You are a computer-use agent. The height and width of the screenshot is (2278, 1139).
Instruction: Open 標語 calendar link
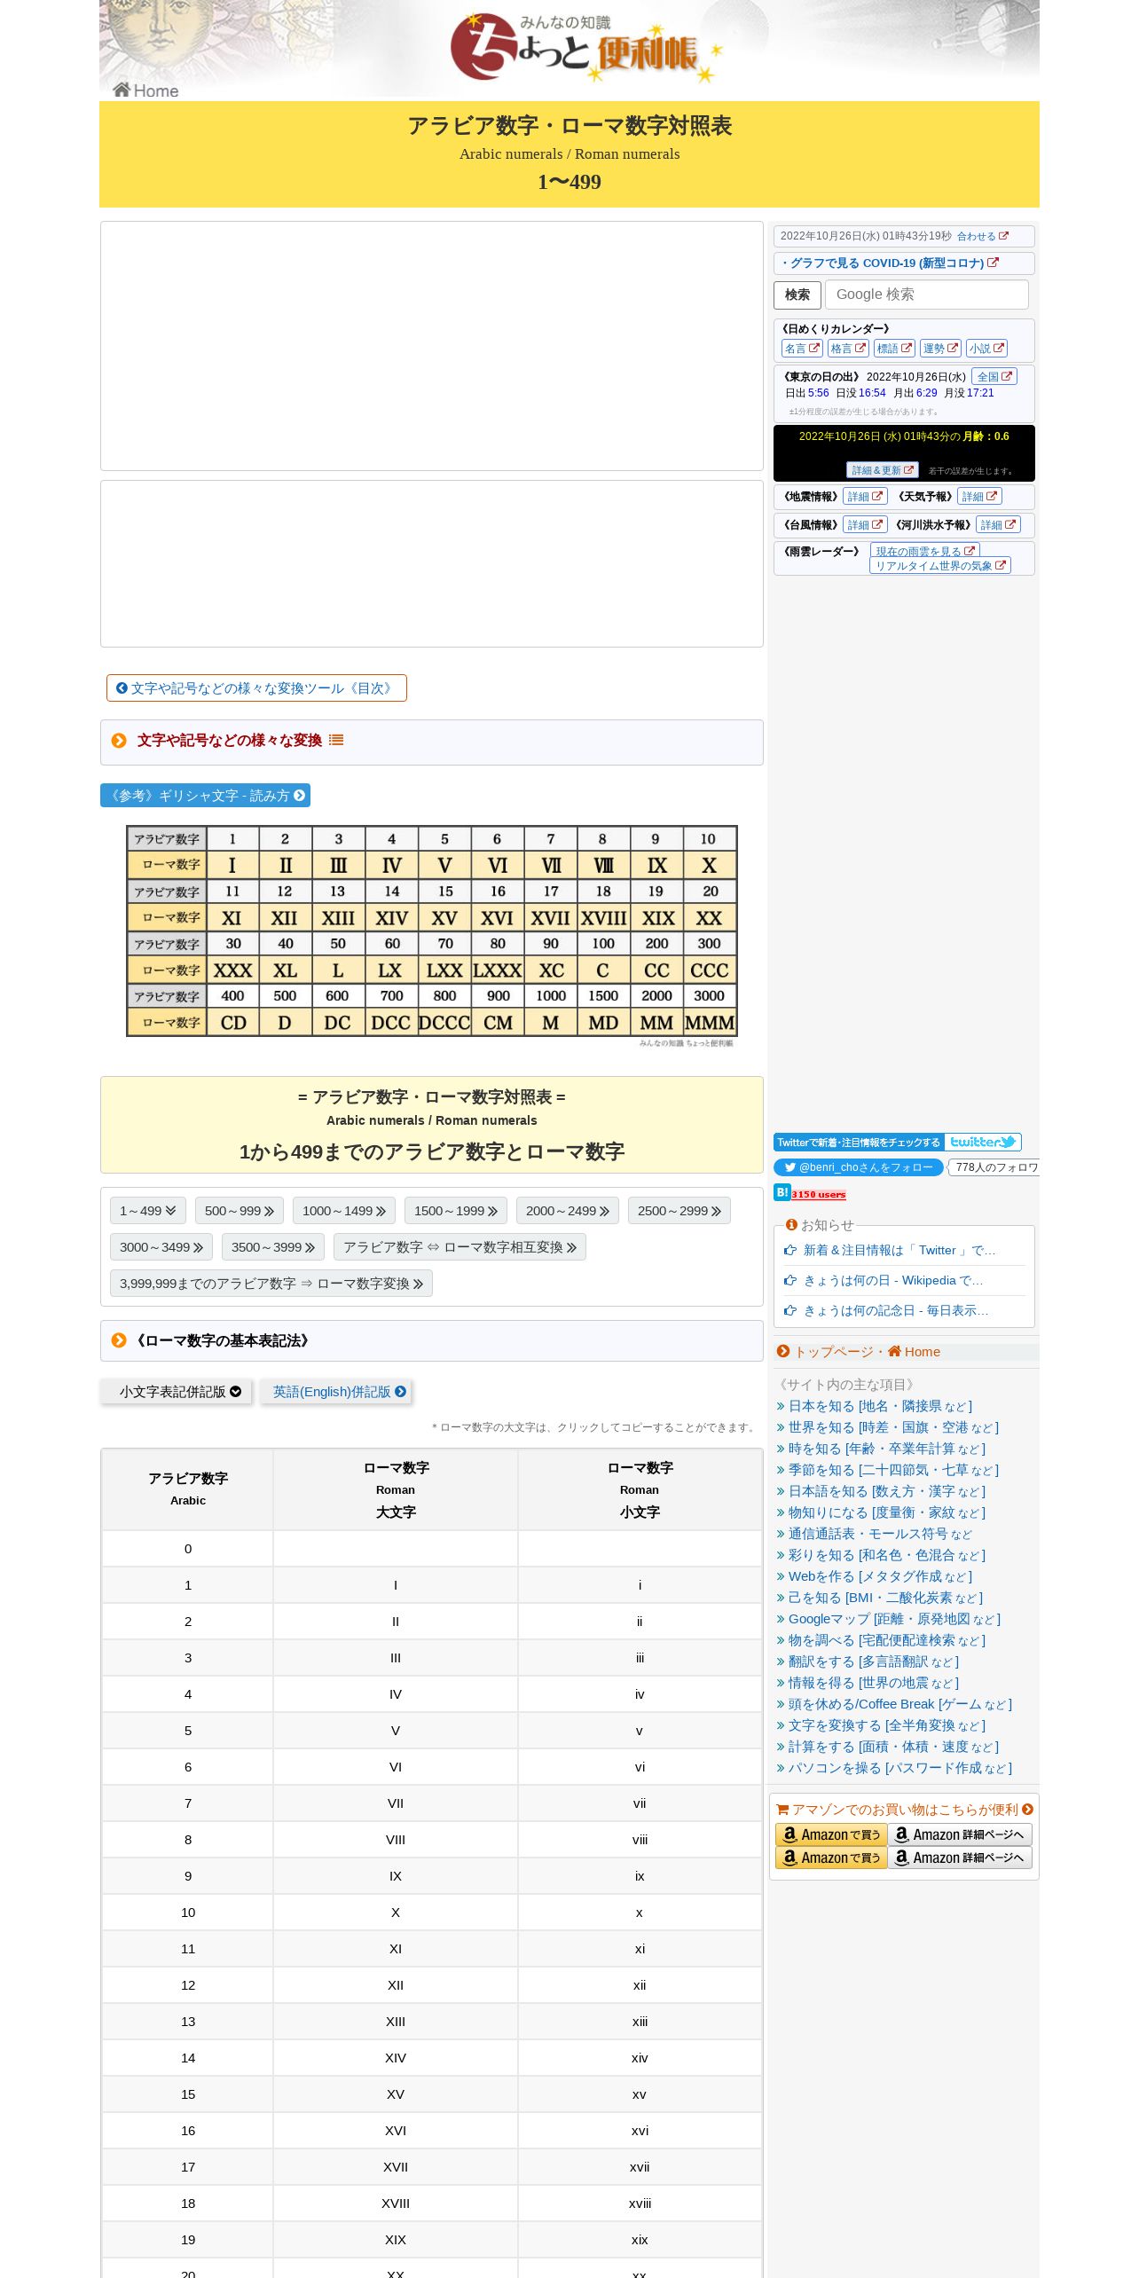894,349
